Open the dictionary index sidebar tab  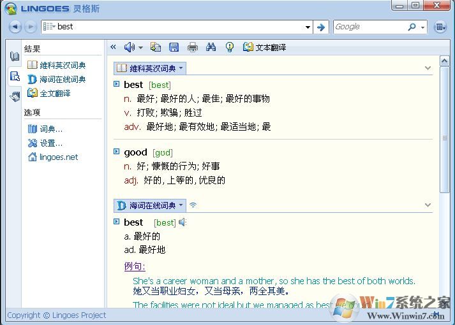tap(15, 56)
